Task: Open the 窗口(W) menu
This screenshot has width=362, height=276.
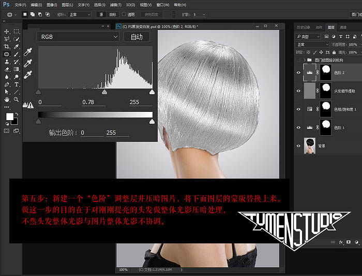Action: pyautogui.click(x=163, y=5)
